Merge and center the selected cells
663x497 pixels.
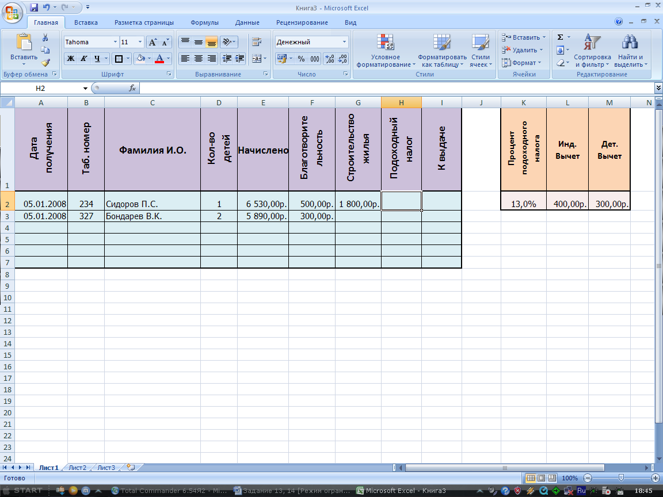257,59
